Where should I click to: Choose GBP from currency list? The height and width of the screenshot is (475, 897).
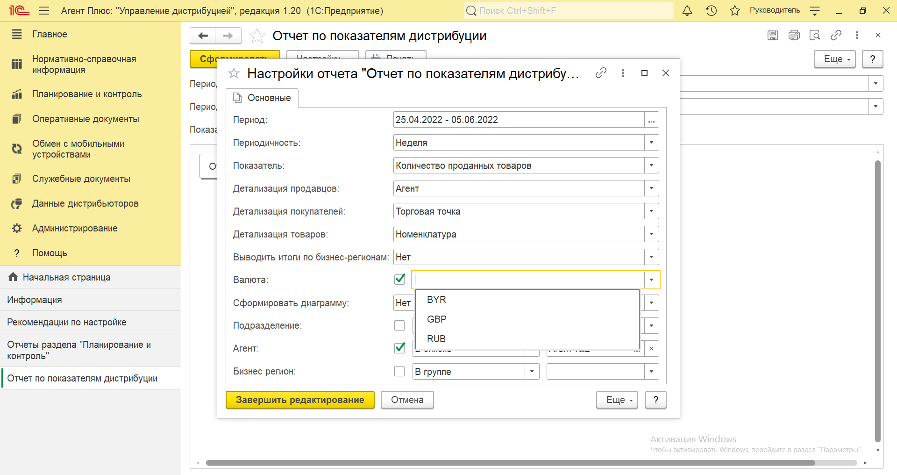click(x=527, y=319)
